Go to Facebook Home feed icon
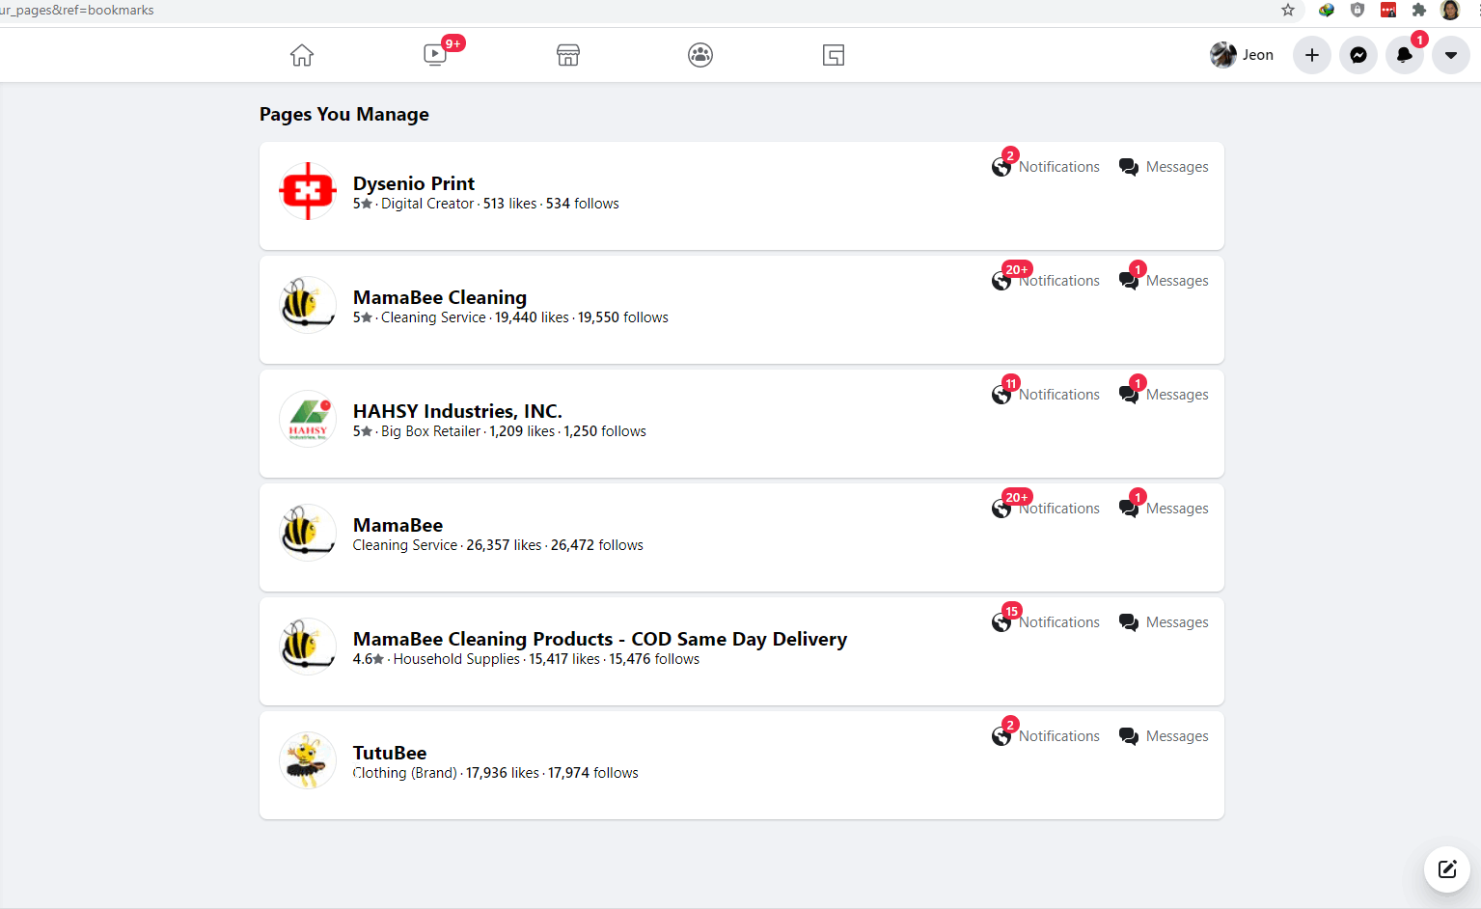Viewport: 1481px width, 909px height. coord(302,55)
